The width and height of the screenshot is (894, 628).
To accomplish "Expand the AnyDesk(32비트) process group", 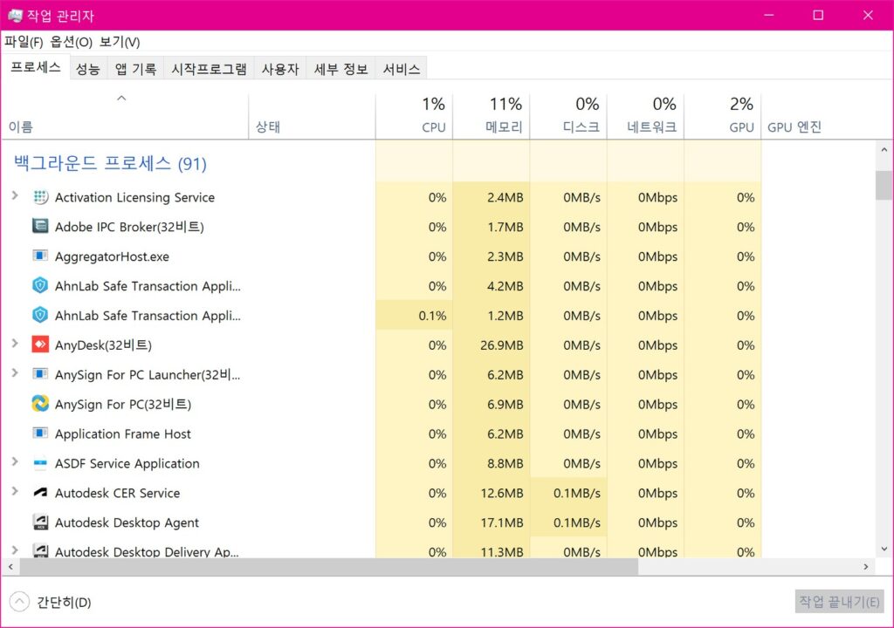I will coord(15,344).
